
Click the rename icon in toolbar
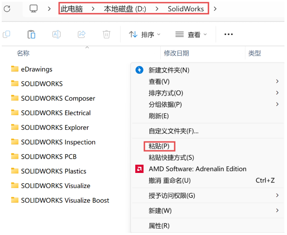tap(56, 34)
